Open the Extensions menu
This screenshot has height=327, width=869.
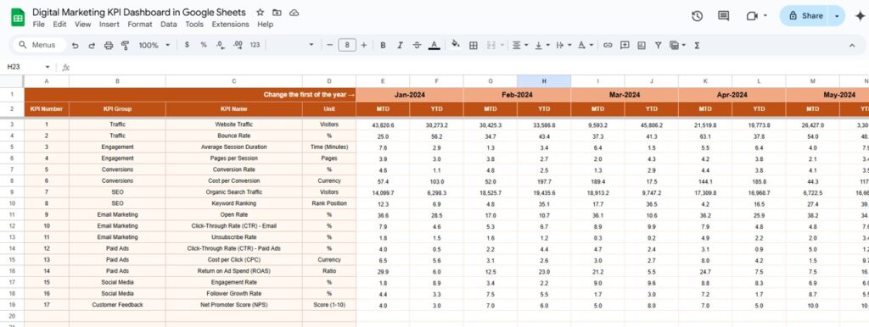231,25
